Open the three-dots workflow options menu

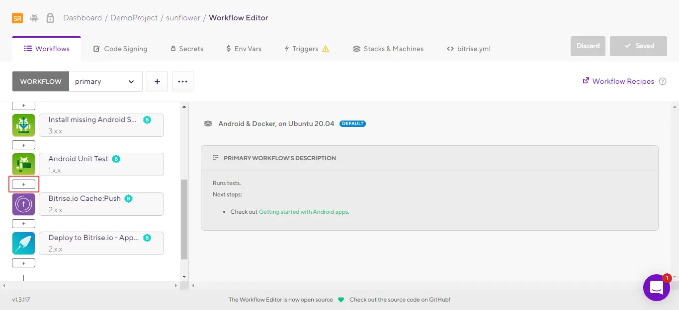pos(182,81)
